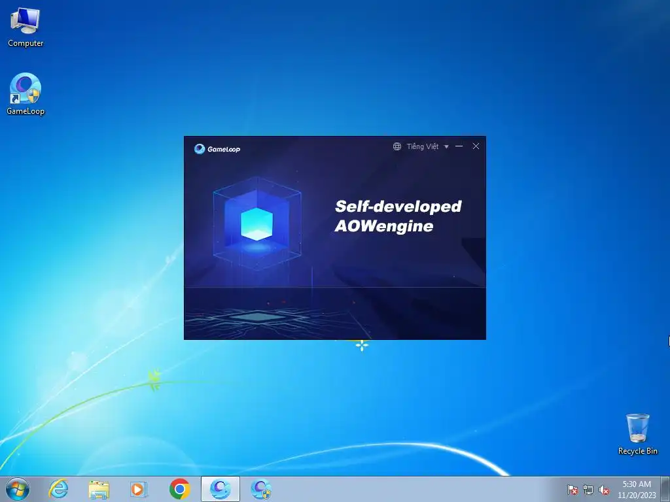The image size is (670, 502).
Task: Open the Tiếng Việt language dropdown
Action: (x=422, y=146)
